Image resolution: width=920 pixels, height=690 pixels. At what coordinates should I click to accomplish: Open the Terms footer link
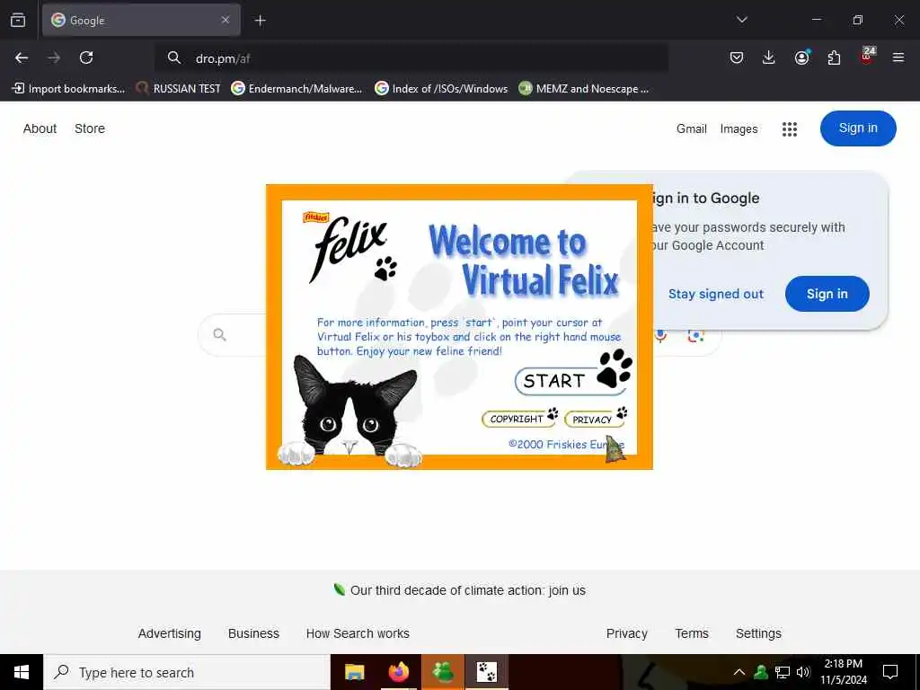pyautogui.click(x=692, y=633)
